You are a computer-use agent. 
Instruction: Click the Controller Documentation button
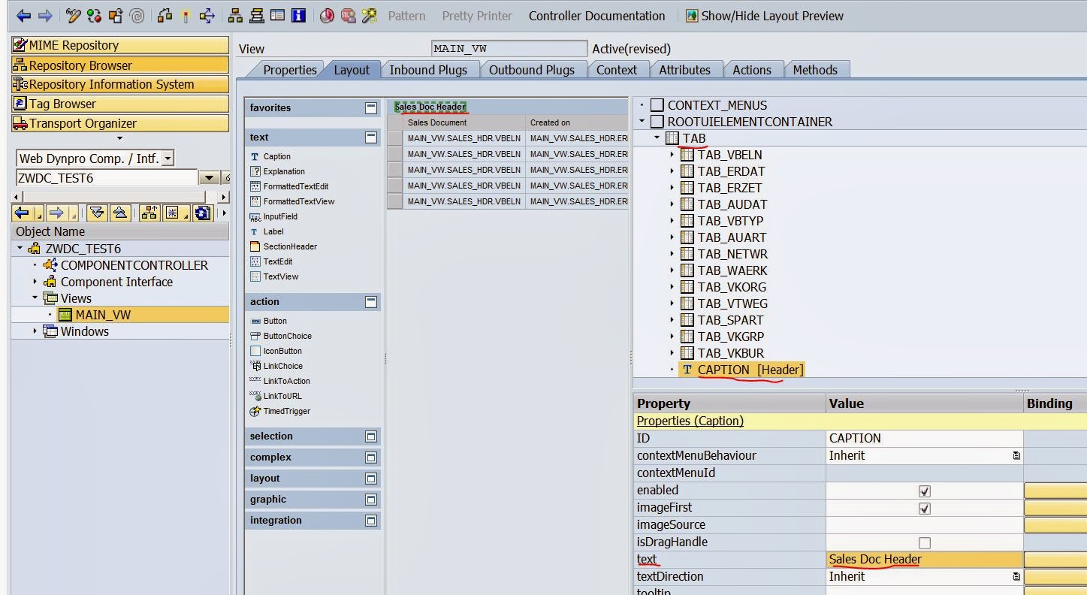pos(596,16)
